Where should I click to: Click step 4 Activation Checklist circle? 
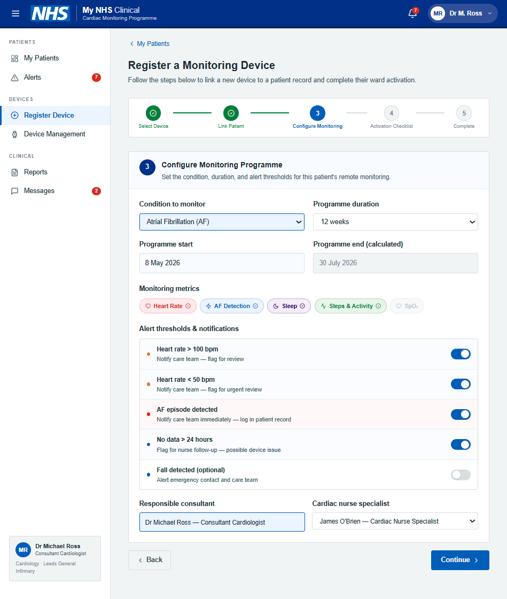392,113
